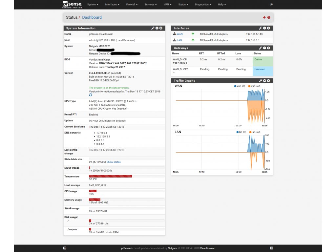Click the WAN_DHCP6 gateway name
Image resolution: width=336 pixels, height=252 pixels.
(180, 69)
